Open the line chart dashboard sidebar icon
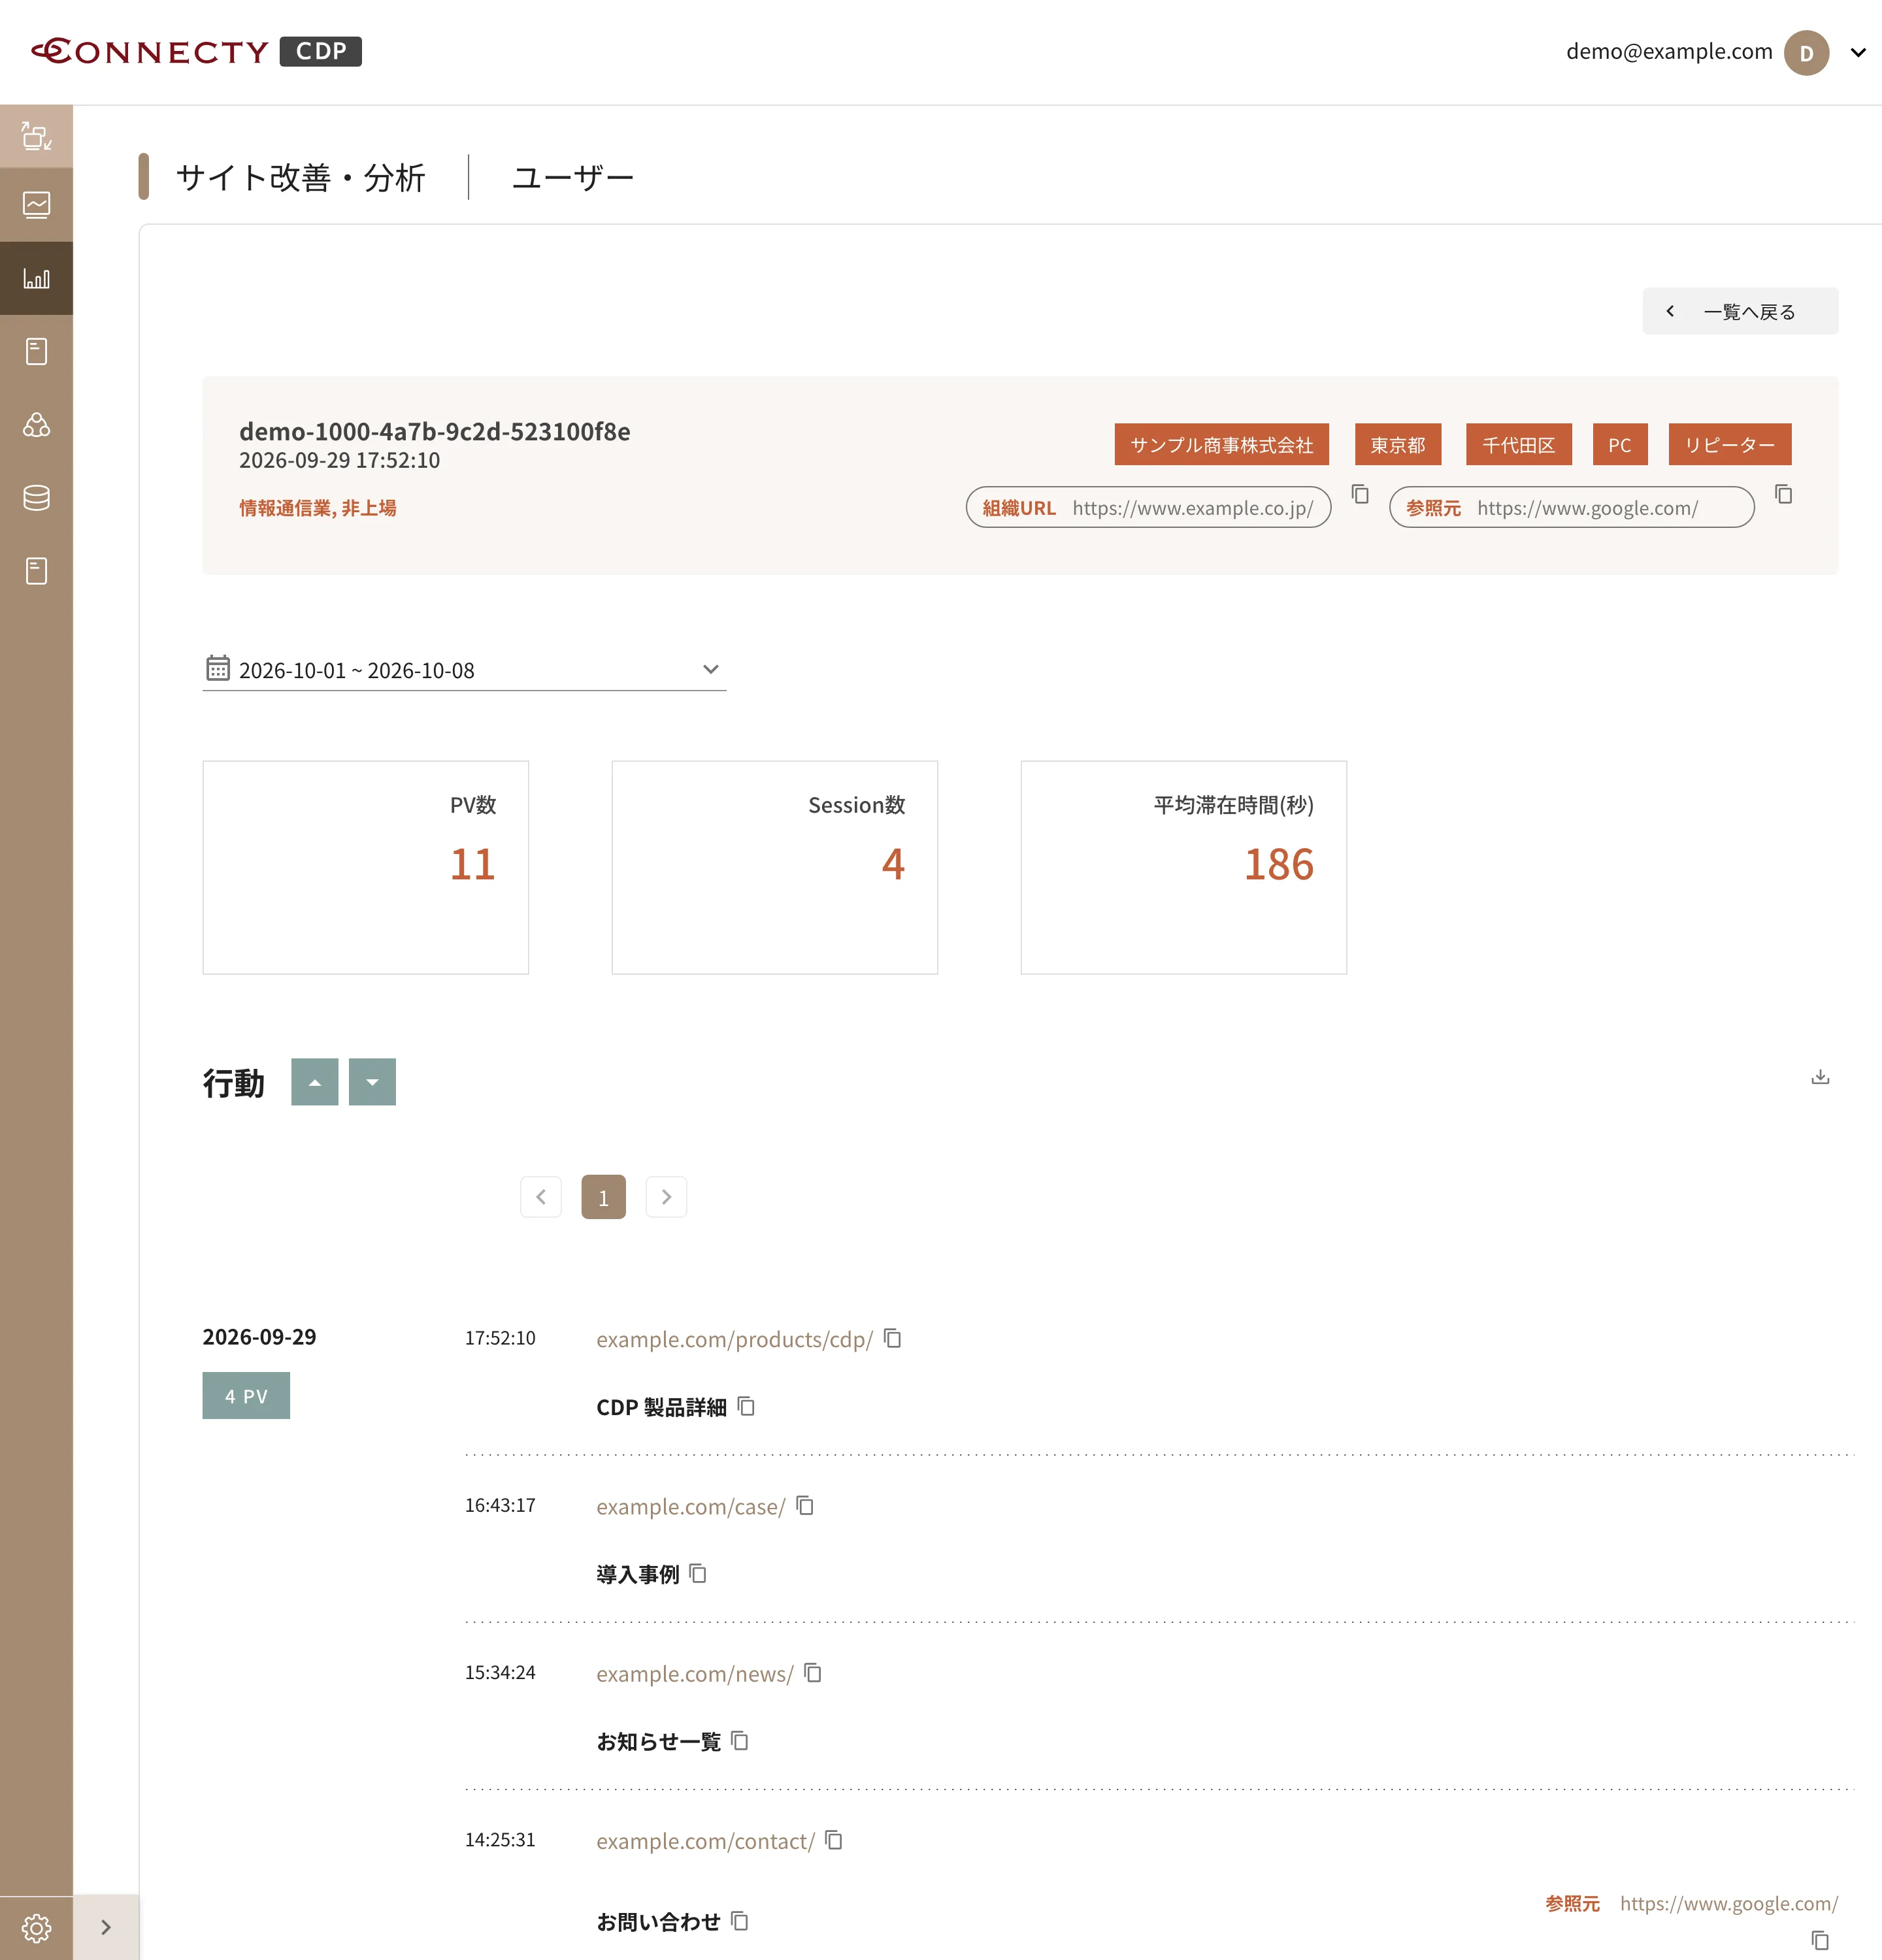This screenshot has width=1882, height=1960. tap(36, 205)
